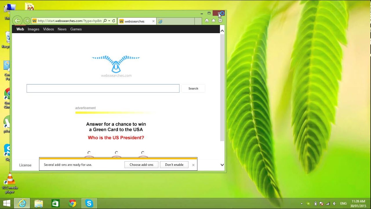This screenshot has height=209, width=371.
Task: Click the ENG language indicator
Action: coord(343,204)
